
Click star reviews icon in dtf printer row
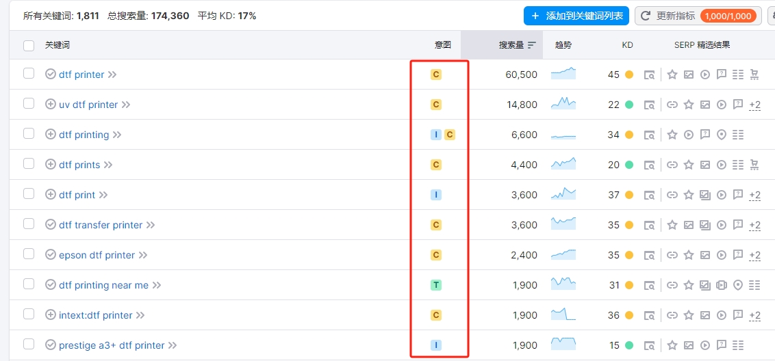pos(672,75)
